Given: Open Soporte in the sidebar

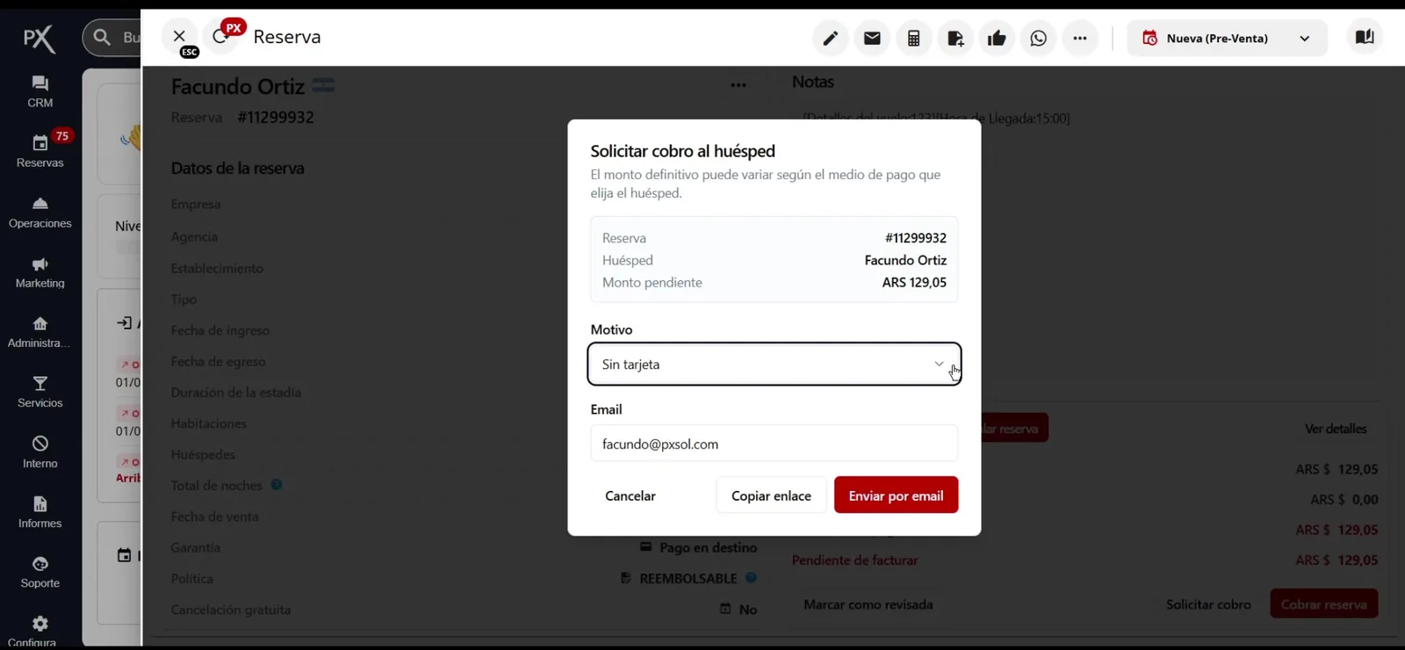Looking at the screenshot, I should pyautogui.click(x=40, y=572).
